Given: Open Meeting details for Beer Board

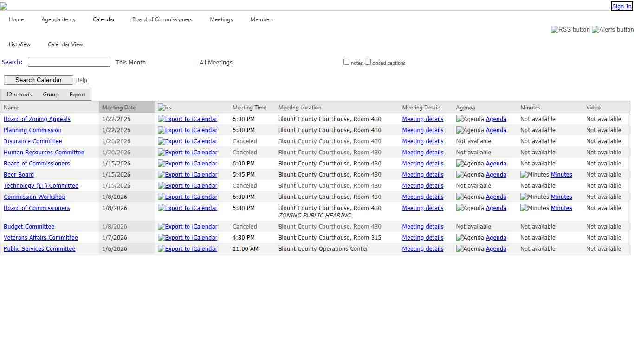Looking at the screenshot, I should 422,174.
